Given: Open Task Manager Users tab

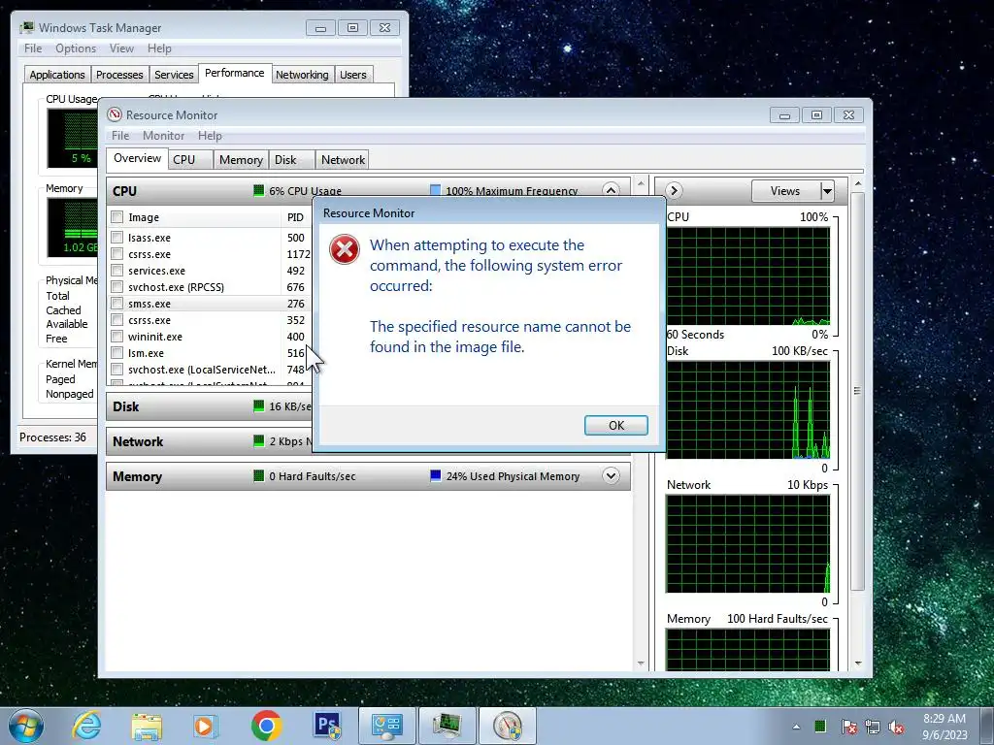Looking at the screenshot, I should 353,75.
